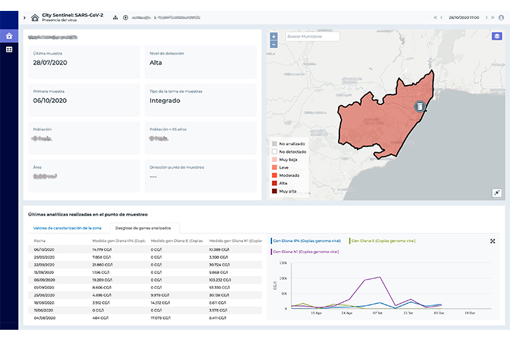The width and height of the screenshot is (510, 340).
Task: Expand the map to fullscreen
Action: pos(496,192)
